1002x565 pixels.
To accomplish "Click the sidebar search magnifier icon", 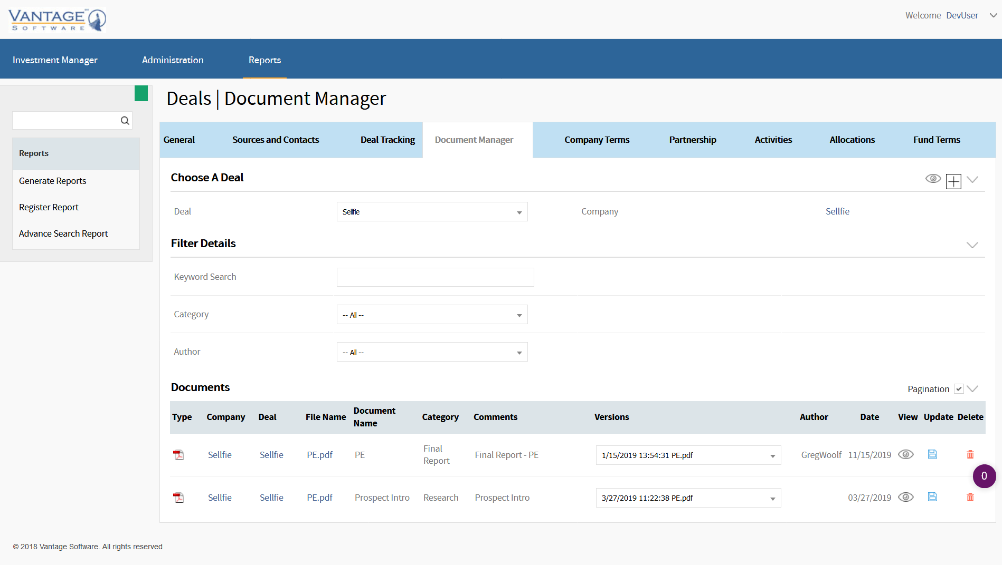I will pyautogui.click(x=125, y=121).
